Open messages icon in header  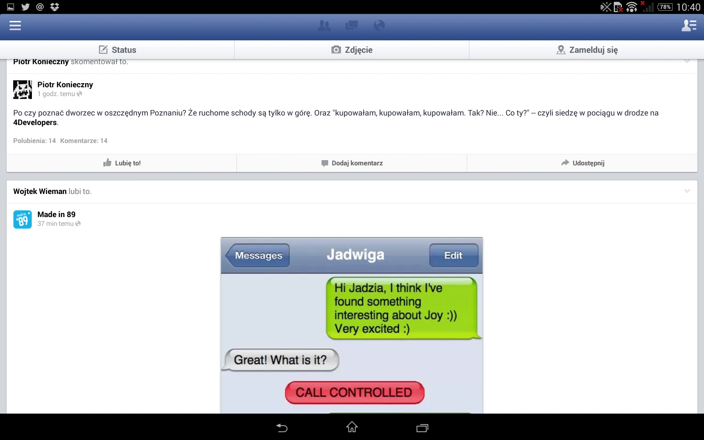pyautogui.click(x=352, y=26)
